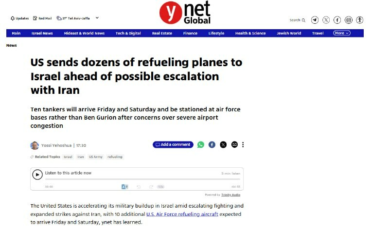Toggle audio translation language button
The image size is (389, 229).
125,187
